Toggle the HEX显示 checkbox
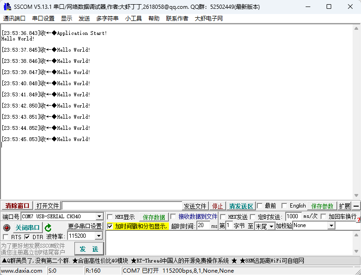Screen dimensions: 361x275 click(x=110, y=217)
